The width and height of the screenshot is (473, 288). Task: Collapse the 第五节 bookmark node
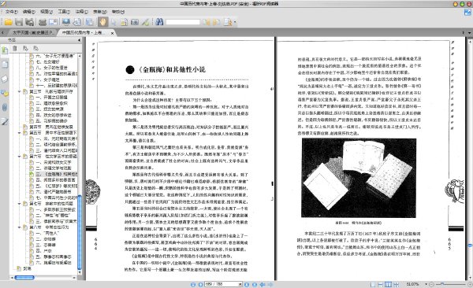pyautogui.click(x=20, y=132)
